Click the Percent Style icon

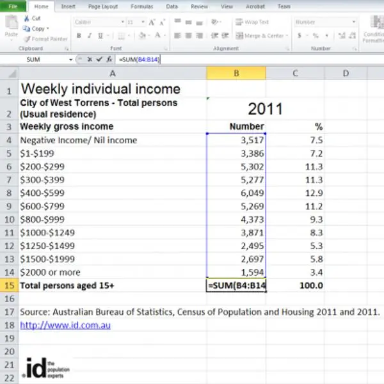pos(316,36)
